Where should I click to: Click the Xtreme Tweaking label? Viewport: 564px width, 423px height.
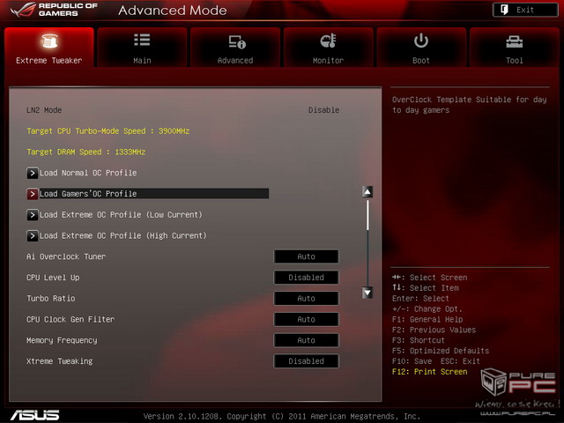pos(59,361)
